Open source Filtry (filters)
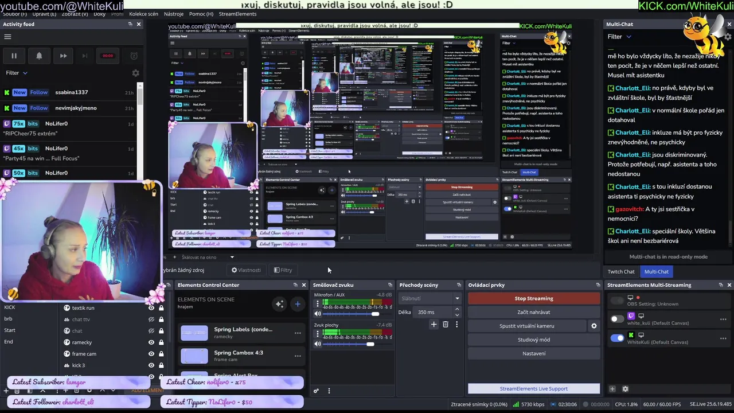This screenshot has height=413, width=734. (283, 270)
